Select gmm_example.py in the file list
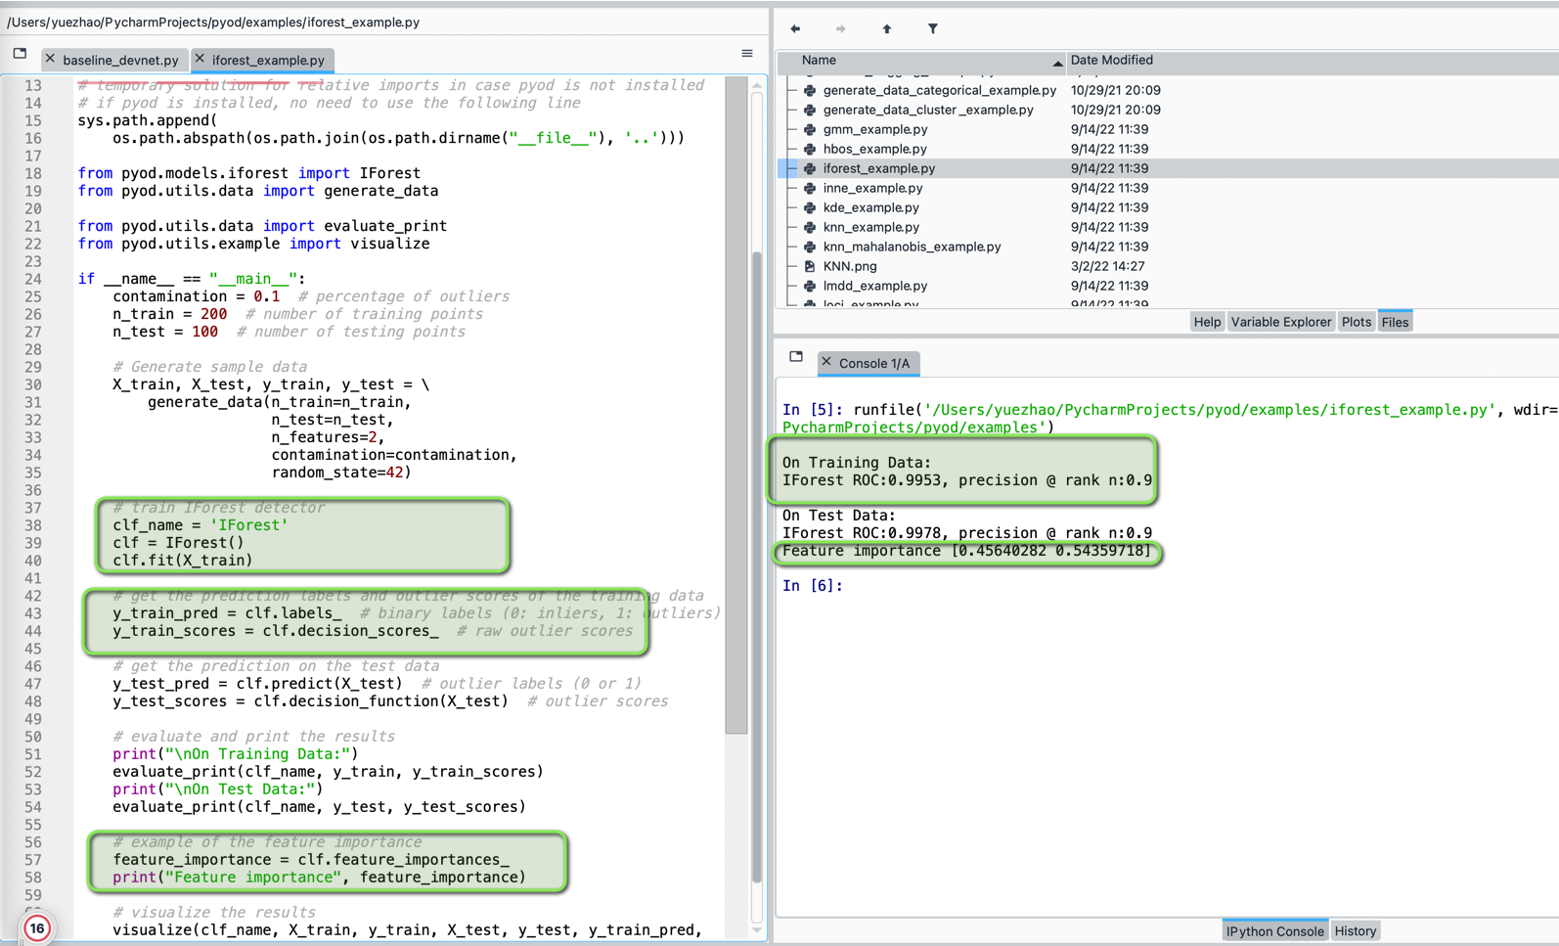Screen dimensions: 1559x946 874,129
